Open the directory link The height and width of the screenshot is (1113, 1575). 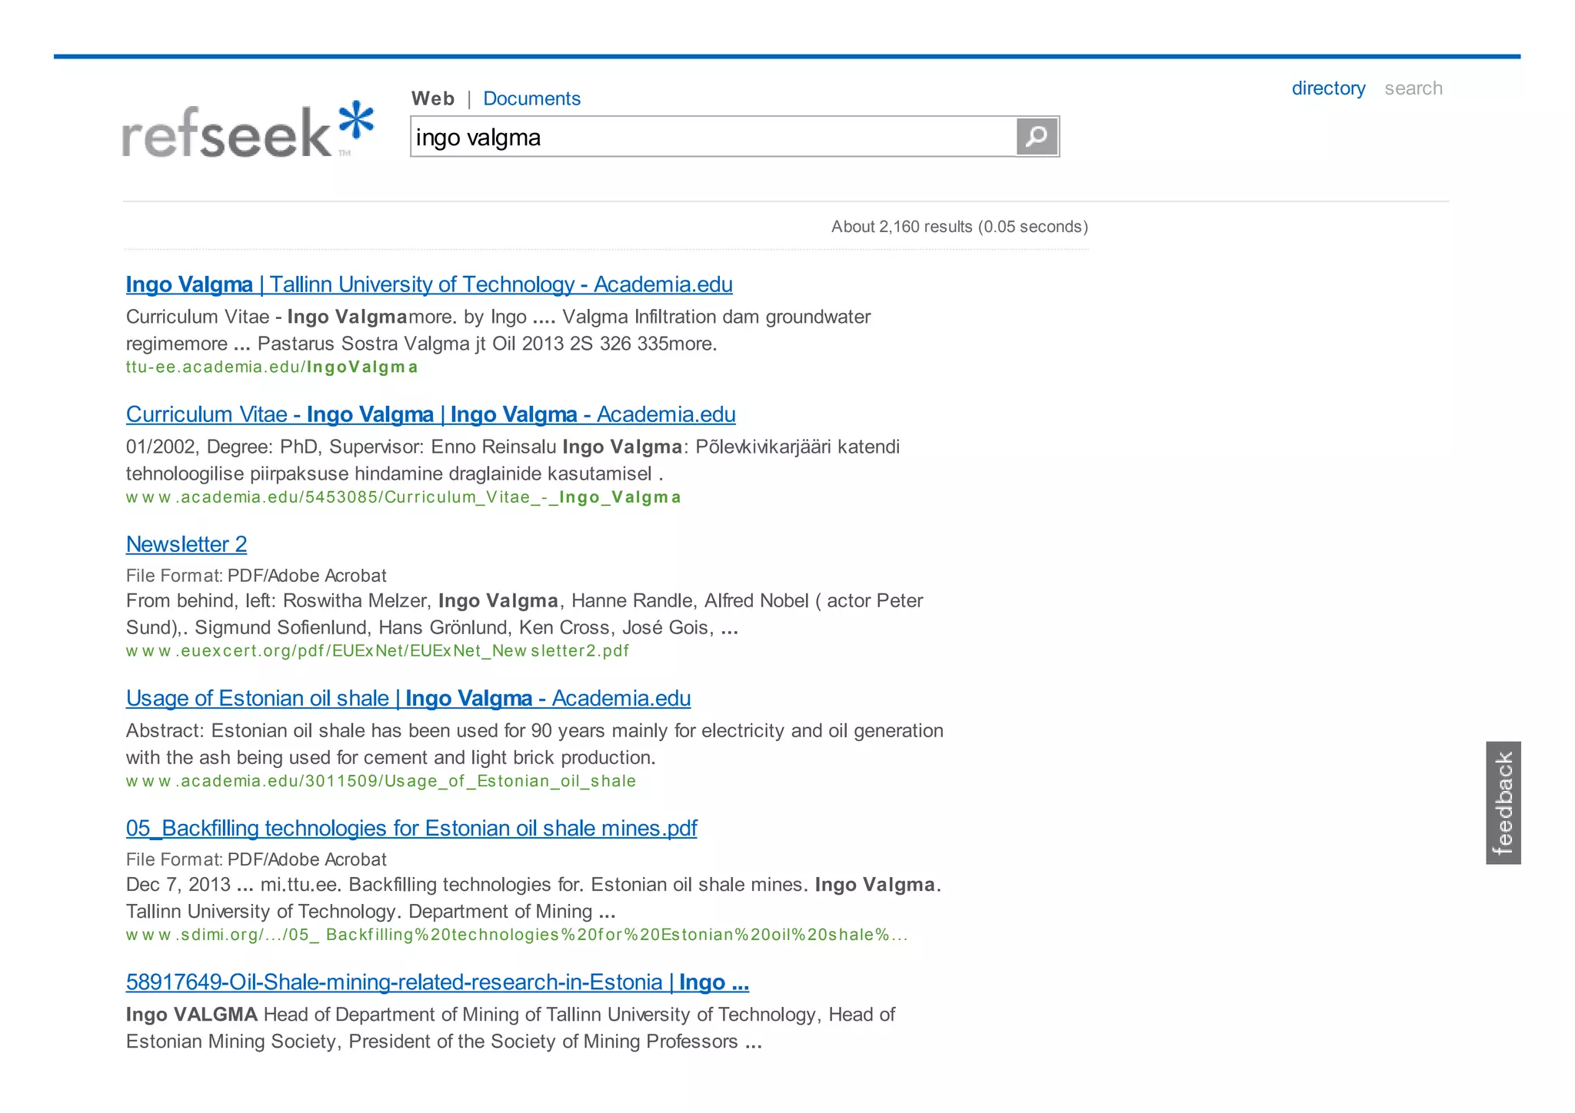coord(1328,88)
